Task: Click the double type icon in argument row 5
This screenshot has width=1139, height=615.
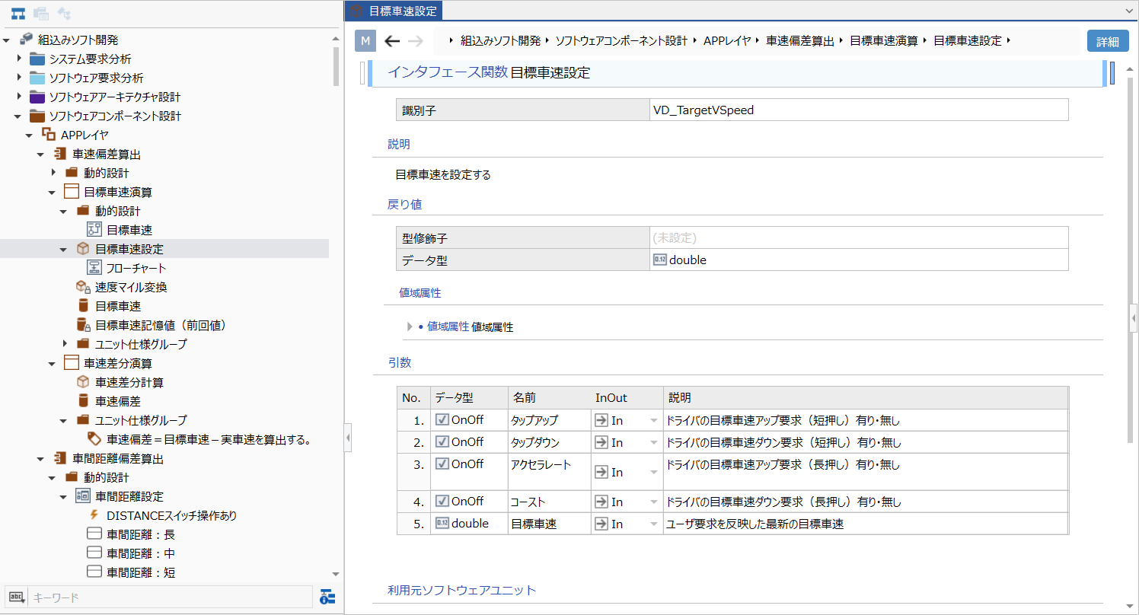Action: point(442,524)
